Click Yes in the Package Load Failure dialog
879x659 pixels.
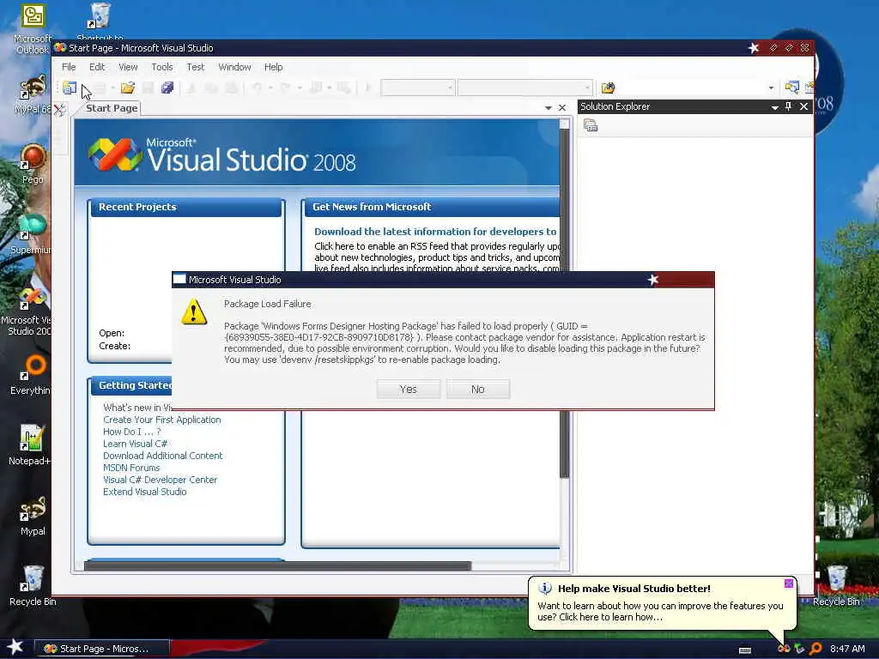click(x=408, y=389)
